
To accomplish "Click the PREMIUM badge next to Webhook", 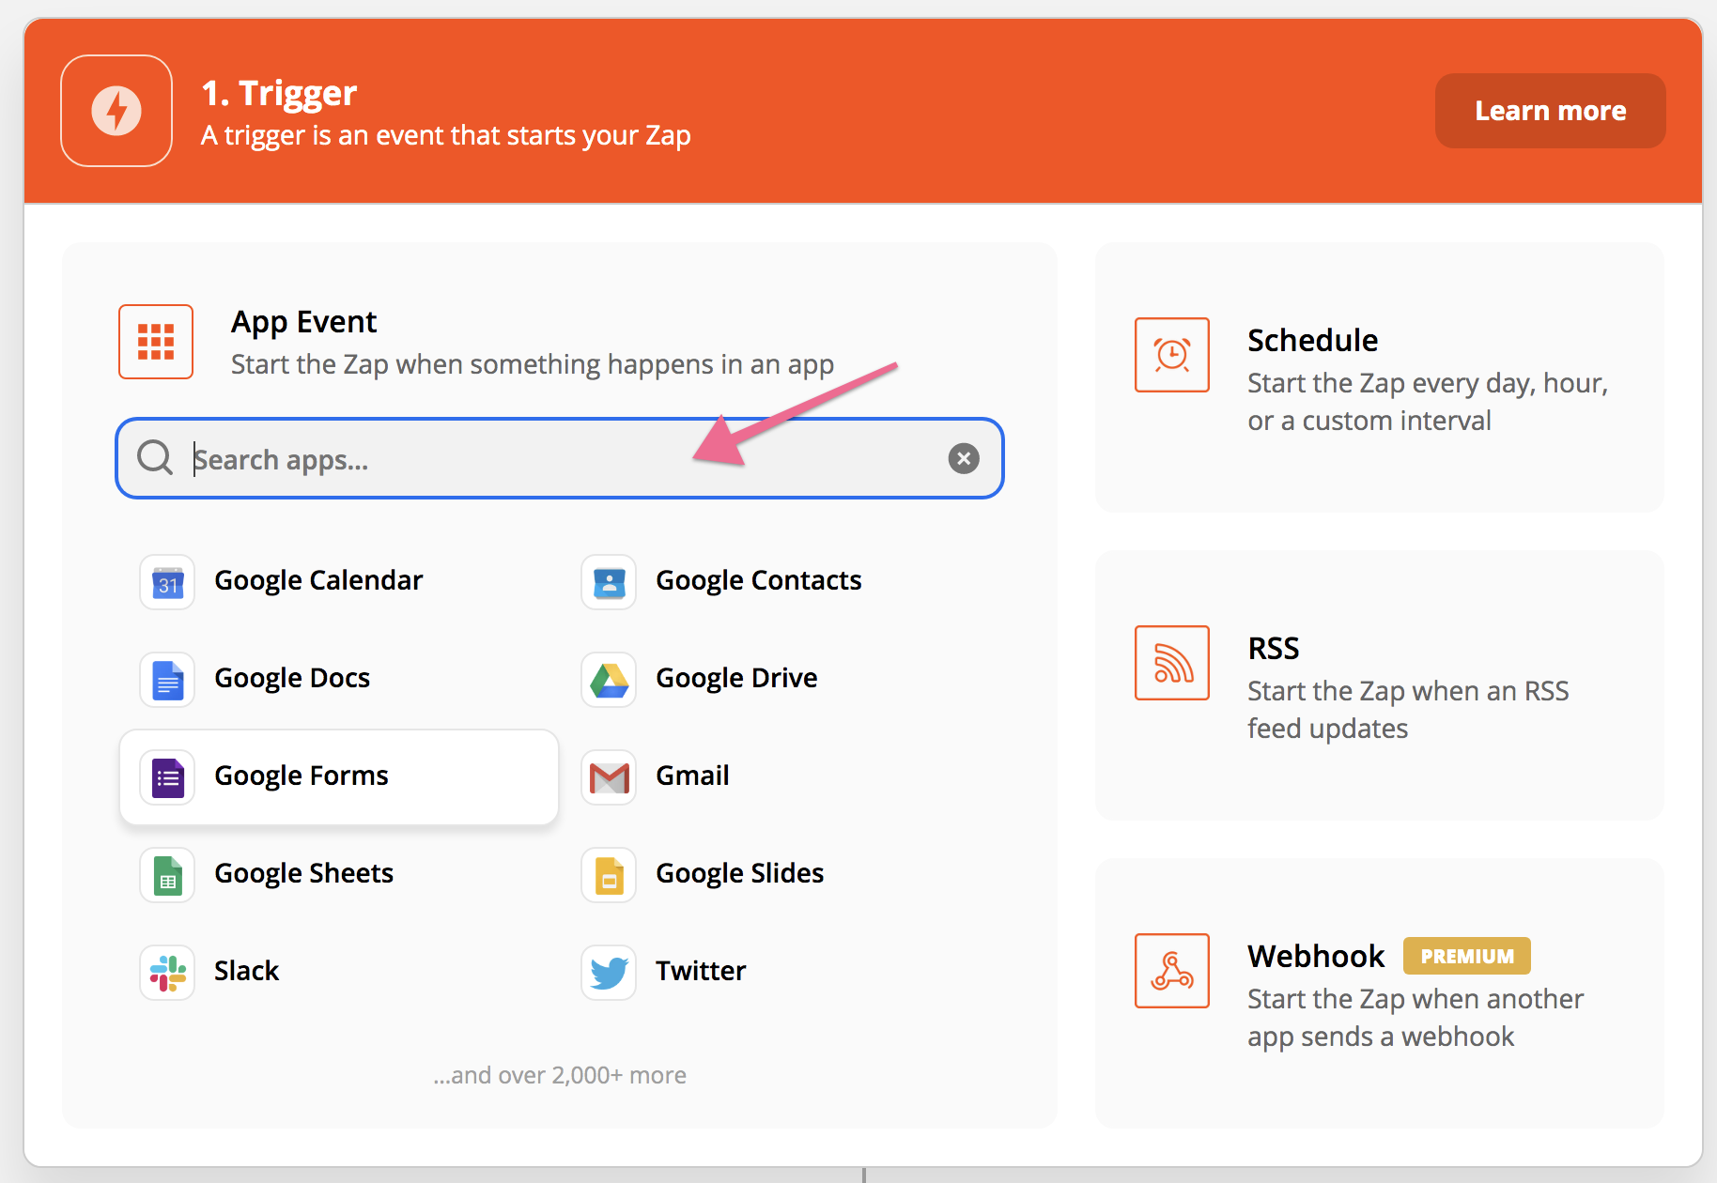I will click(1466, 956).
